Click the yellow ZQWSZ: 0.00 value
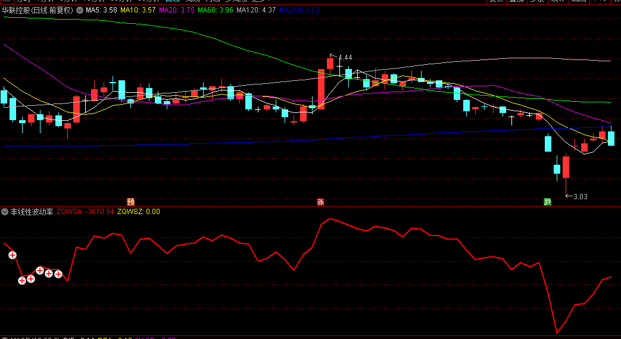The image size is (621, 339). point(139,212)
